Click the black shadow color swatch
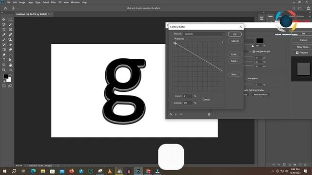This screenshot has width=312, height=175. [260, 41]
